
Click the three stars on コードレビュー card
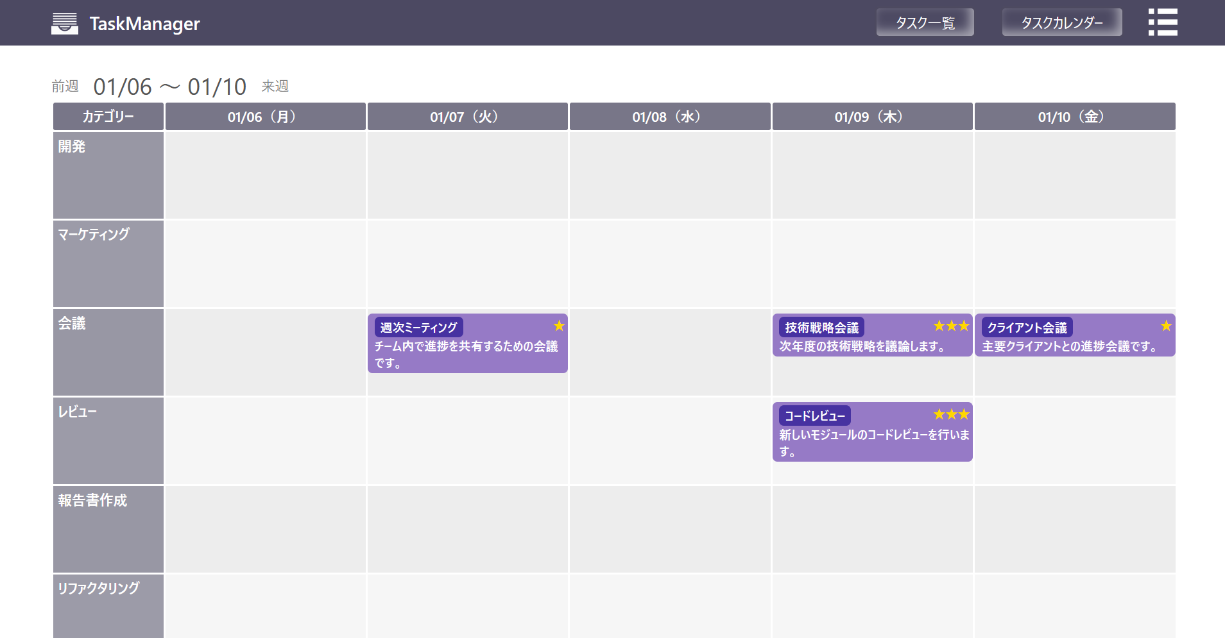point(951,414)
